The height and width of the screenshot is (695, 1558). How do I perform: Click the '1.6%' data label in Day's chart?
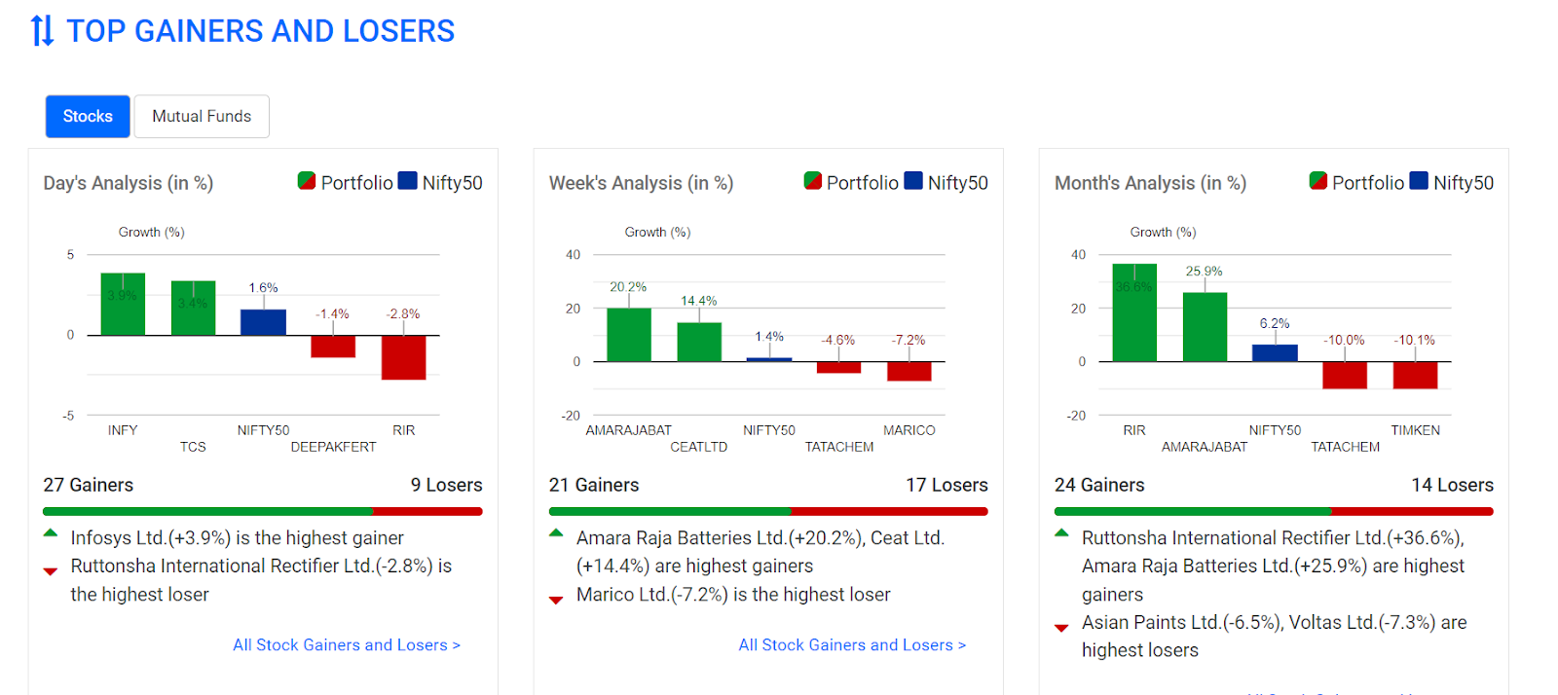(263, 288)
